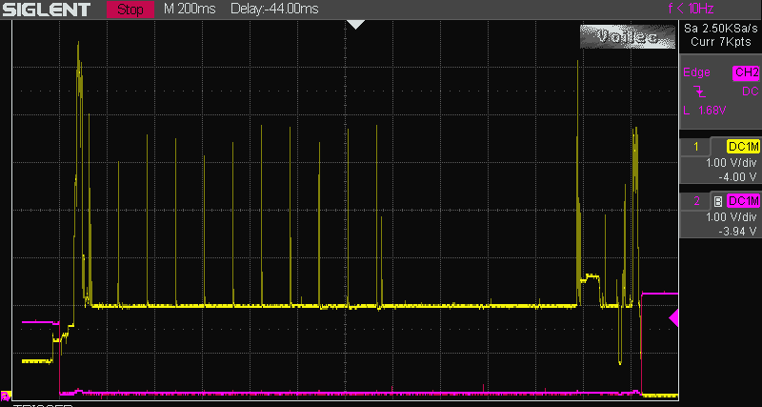Click the SIGLENT logo
The height and width of the screenshot is (407, 762).
46,10
